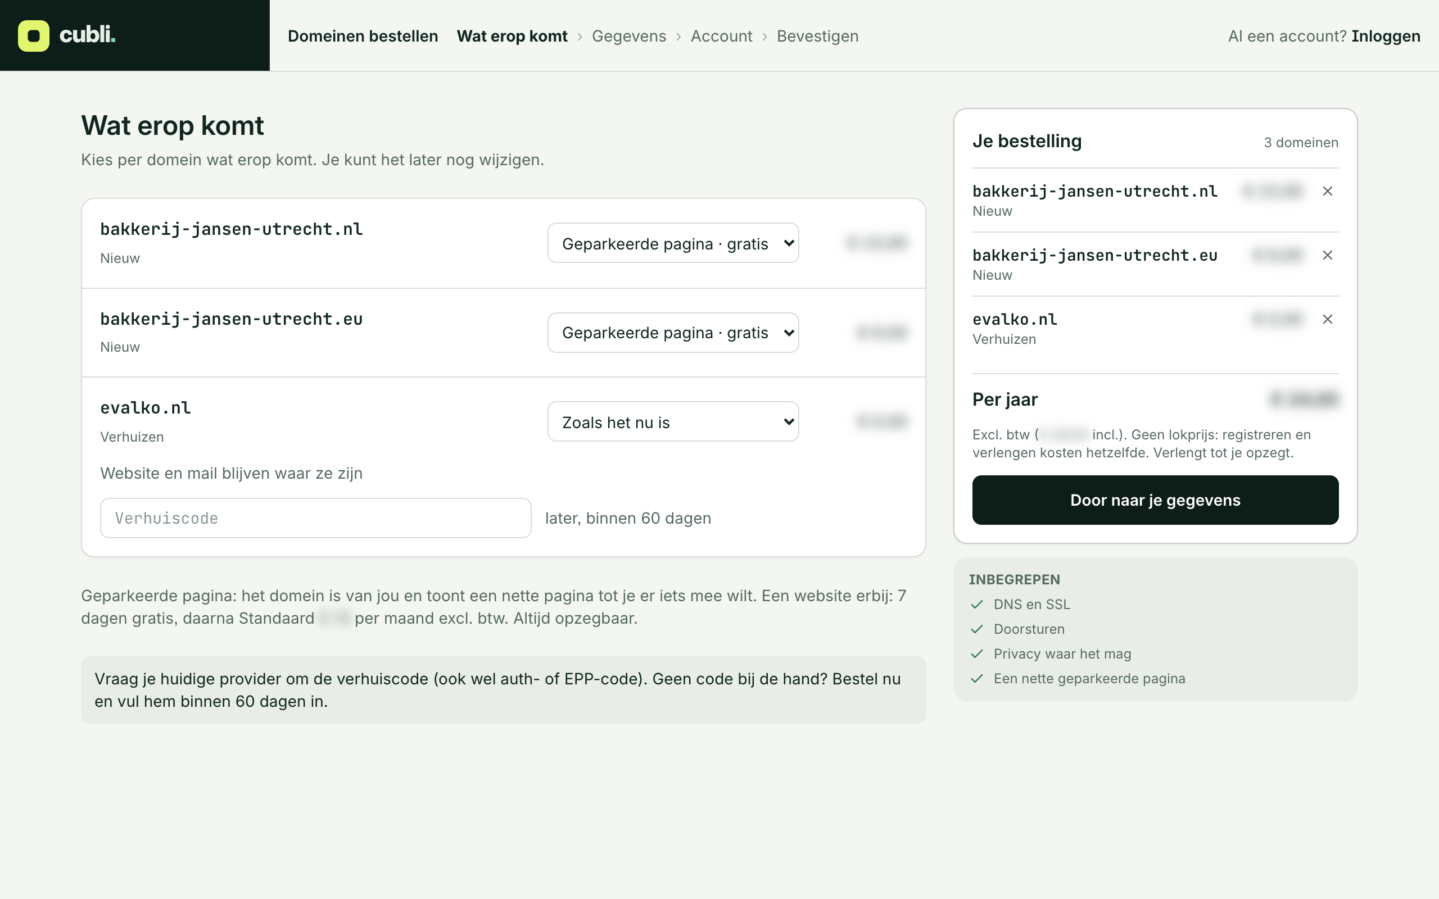The height and width of the screenshot is (899, 1439).
Task: Remove bakkerij-jansen-utrecht.nl from the order
Action: click(x=1327, y=191)
